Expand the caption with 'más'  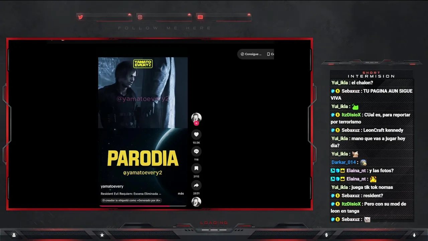tap(181, 193)
